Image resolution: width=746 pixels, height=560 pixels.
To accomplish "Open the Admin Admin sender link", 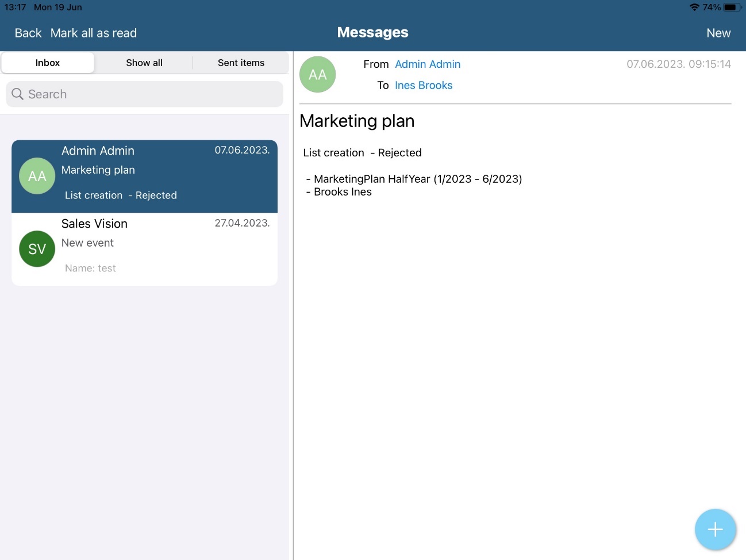I will [x=428, y=64].
